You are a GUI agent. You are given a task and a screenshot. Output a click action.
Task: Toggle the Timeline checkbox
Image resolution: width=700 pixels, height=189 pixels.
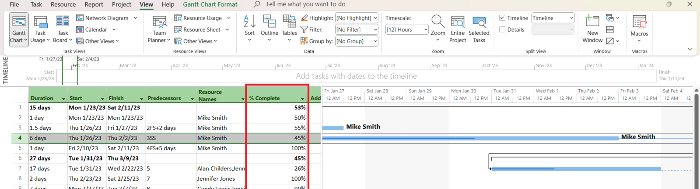tap(503, 18)
